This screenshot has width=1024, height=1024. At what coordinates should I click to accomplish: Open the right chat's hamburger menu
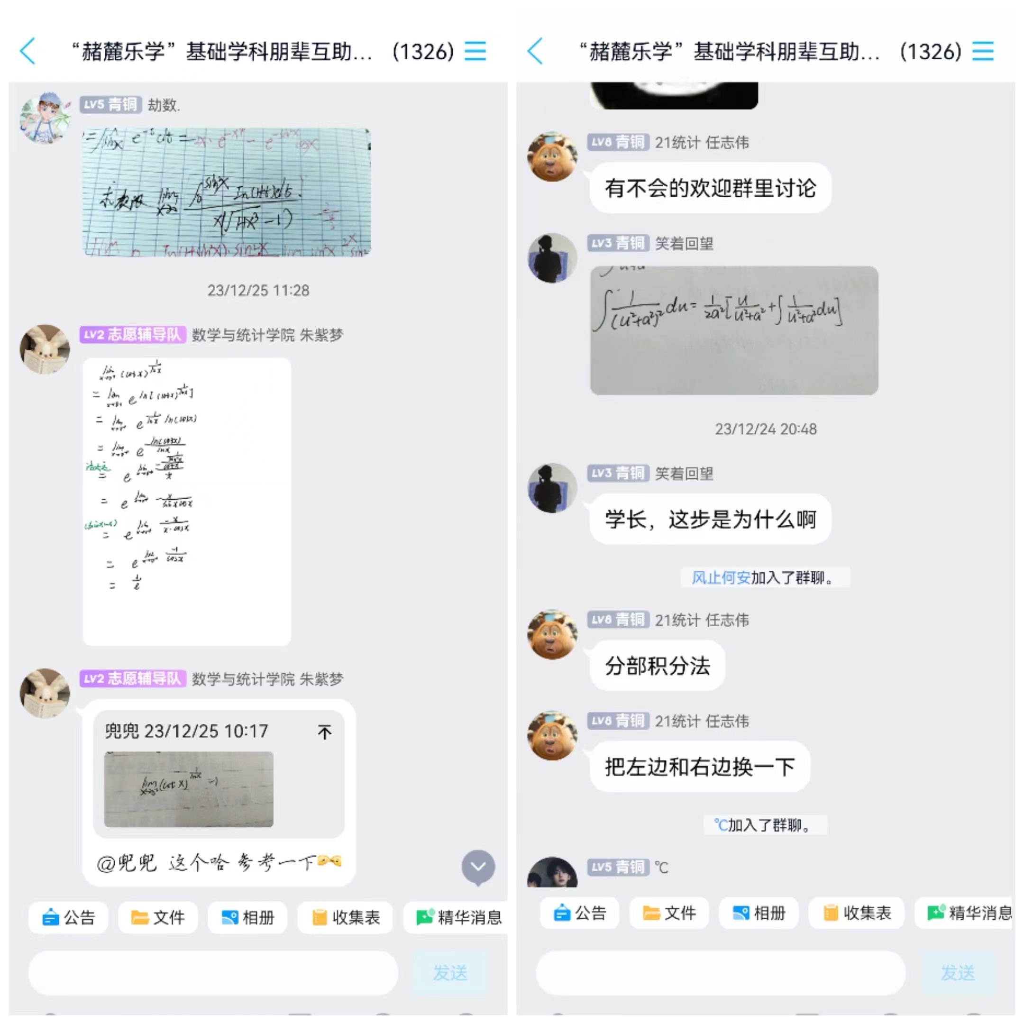[983, 51]
